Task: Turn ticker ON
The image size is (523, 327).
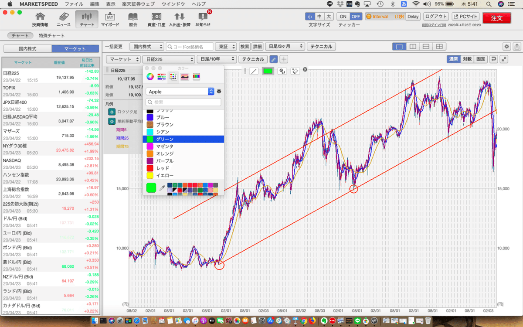Action: click(343, 17)
